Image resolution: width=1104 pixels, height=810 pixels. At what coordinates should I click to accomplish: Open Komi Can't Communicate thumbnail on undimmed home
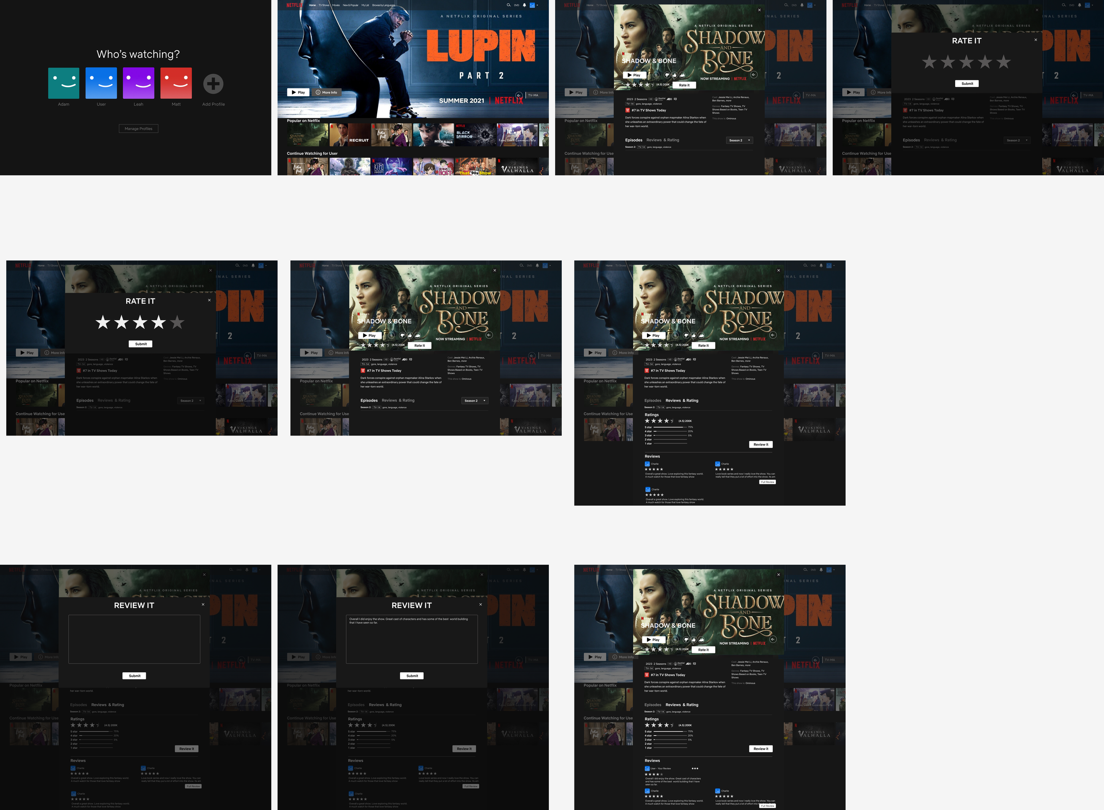pos(518,135)
